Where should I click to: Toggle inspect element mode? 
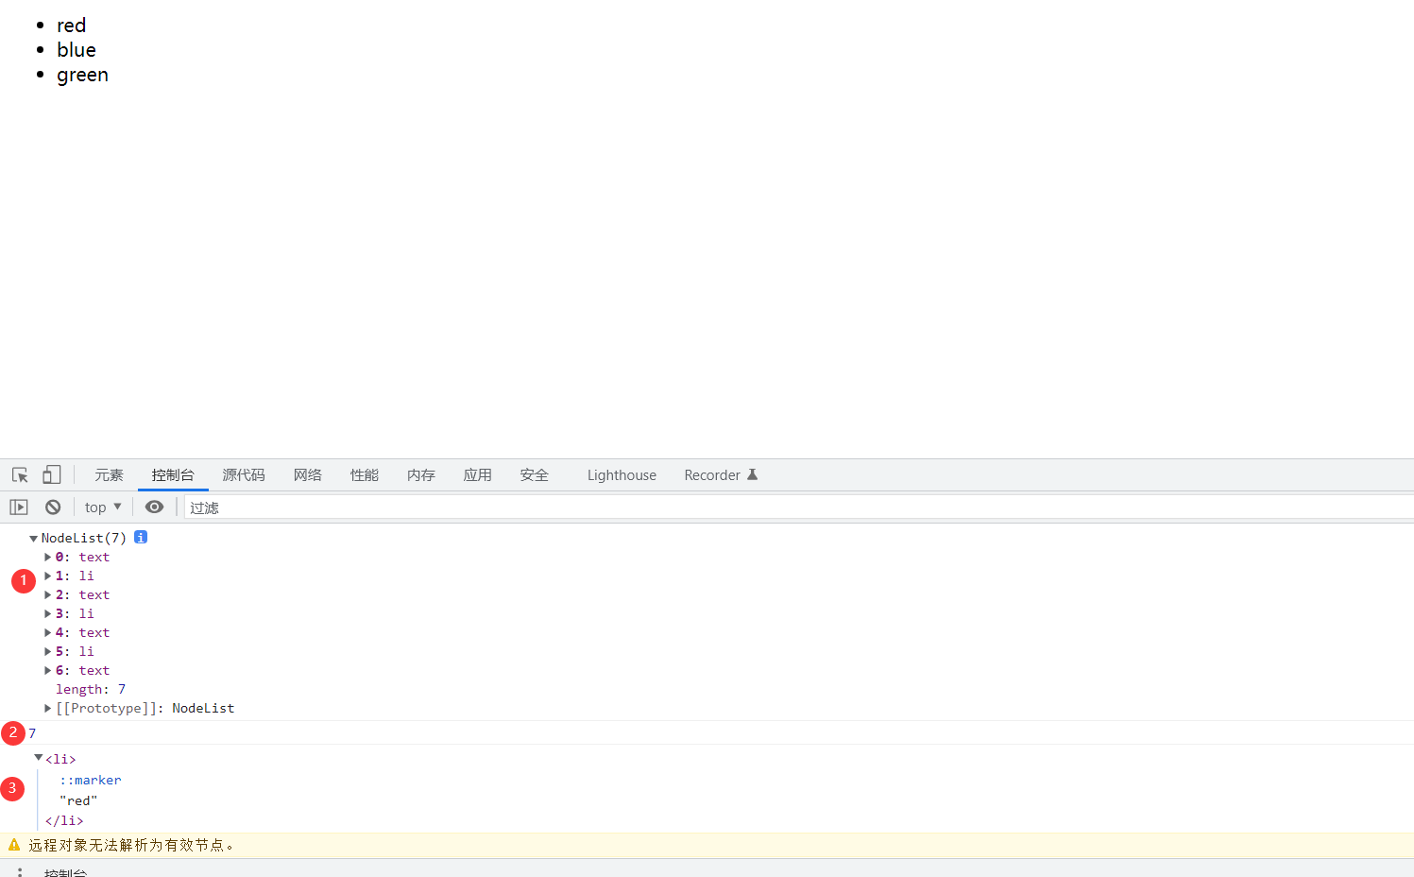tap(19, 474)
